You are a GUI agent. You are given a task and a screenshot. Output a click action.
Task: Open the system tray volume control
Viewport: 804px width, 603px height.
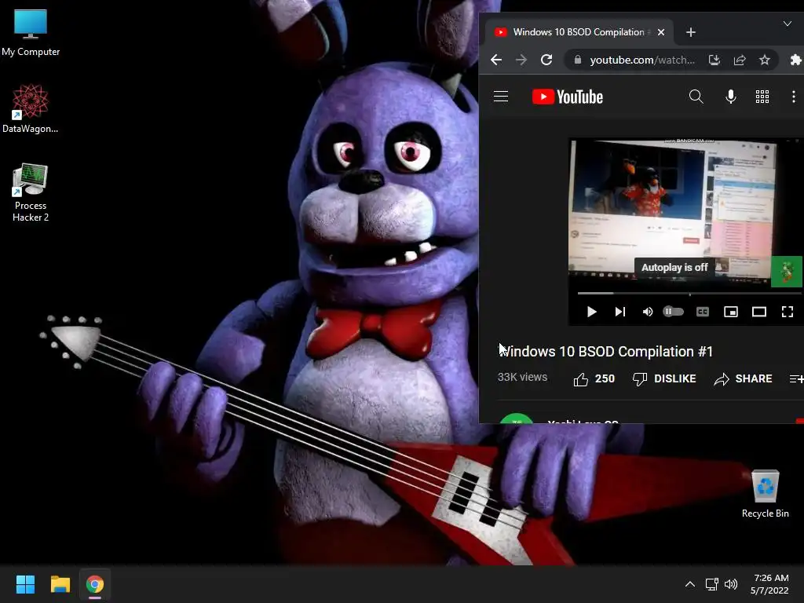(731, 584)
